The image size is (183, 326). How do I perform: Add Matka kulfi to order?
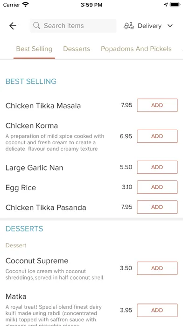pyautogui.click(x=157, y=310)
